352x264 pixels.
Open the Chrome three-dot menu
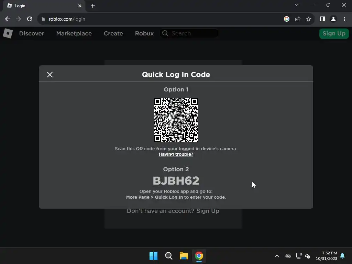(x=344, y=19)
